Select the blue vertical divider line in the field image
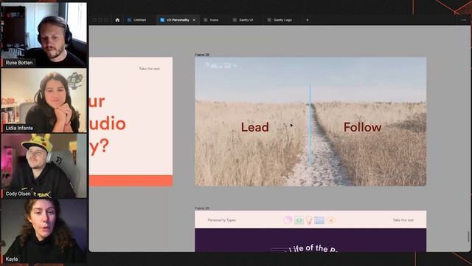This screenshot has height=266, width=472. click(310, 125)
